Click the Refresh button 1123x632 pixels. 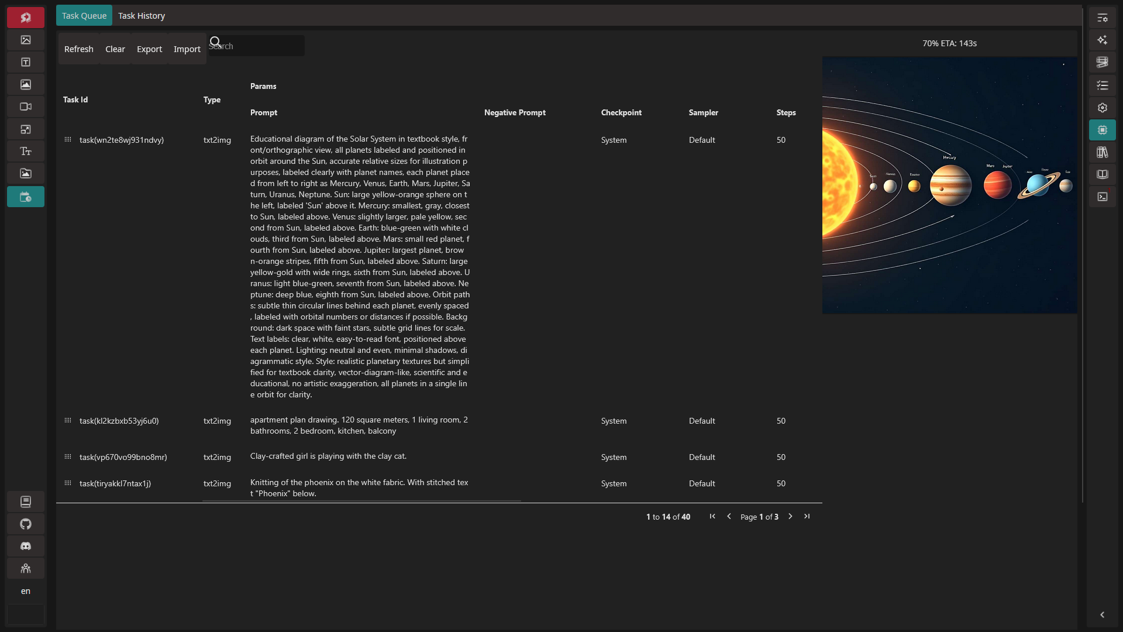coord(79,49)
